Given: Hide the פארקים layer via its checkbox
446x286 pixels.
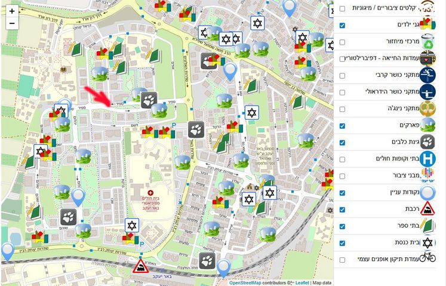Looking at the screenshot, I should coord(342,126).
